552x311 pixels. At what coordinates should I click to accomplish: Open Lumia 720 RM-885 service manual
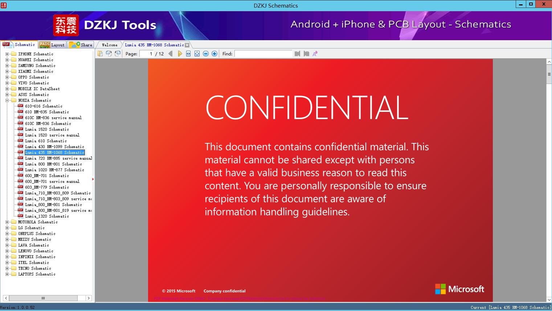coord(58,158)
